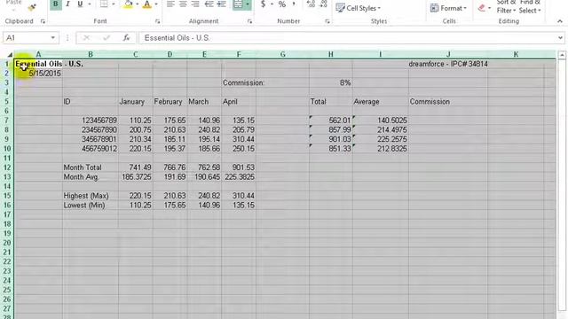Select the 8% commission cell

click(x=331, y=82)
